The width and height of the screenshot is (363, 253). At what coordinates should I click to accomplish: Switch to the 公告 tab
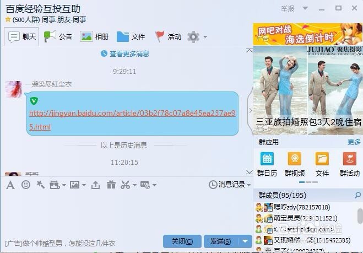(x=58, y=36)
